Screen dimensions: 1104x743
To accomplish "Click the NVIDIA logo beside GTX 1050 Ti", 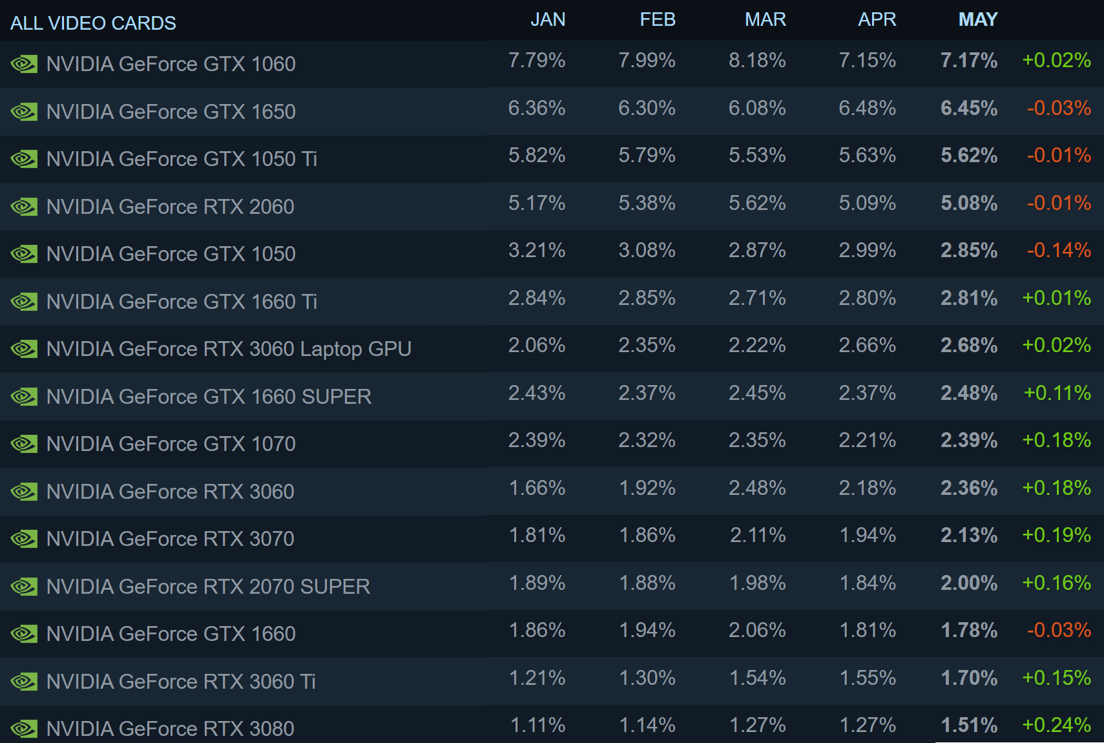I will tap(24, 159).
